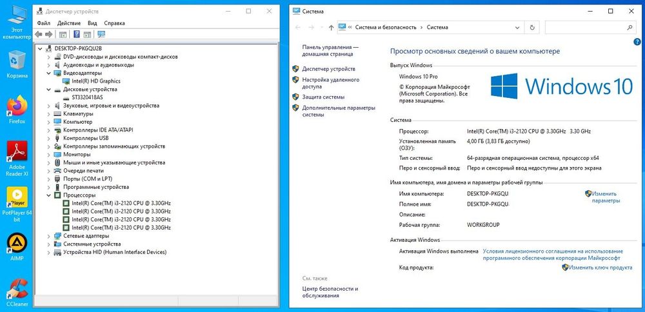Viewport: 645px width, 312px height.
Task: Open Дополнительные параметры системы link
Action: click(x=339, y=112)
